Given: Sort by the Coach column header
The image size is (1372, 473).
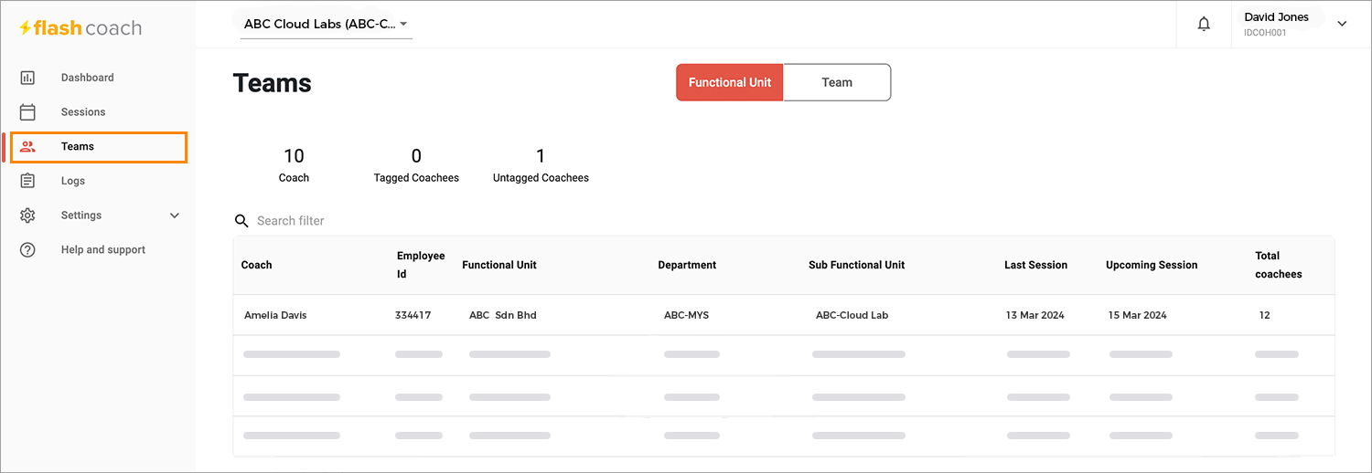Looking at the screenshot, I should pos(257,265).
